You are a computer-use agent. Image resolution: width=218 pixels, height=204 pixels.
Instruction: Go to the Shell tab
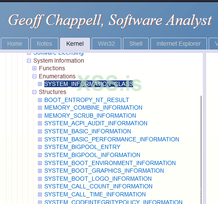click(x=136, y=44)
